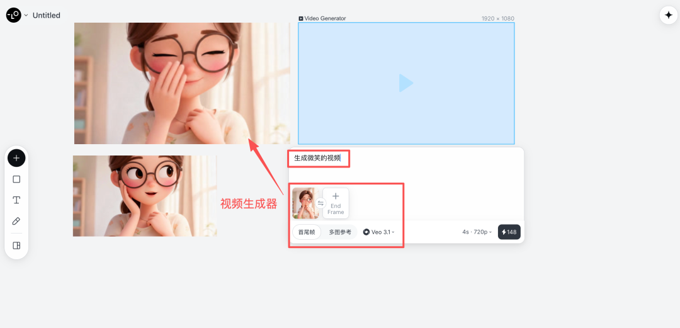Click the app logo in top-left

click(x=13, y=15)
